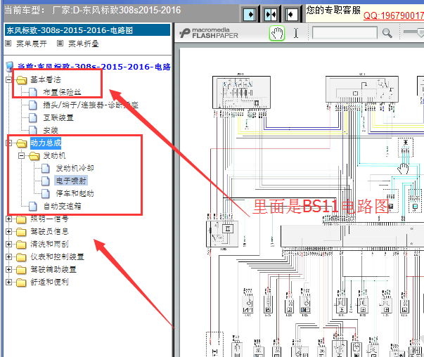
Task: Expand the 照明—信号 folder
Action: (x=8, y=219)
